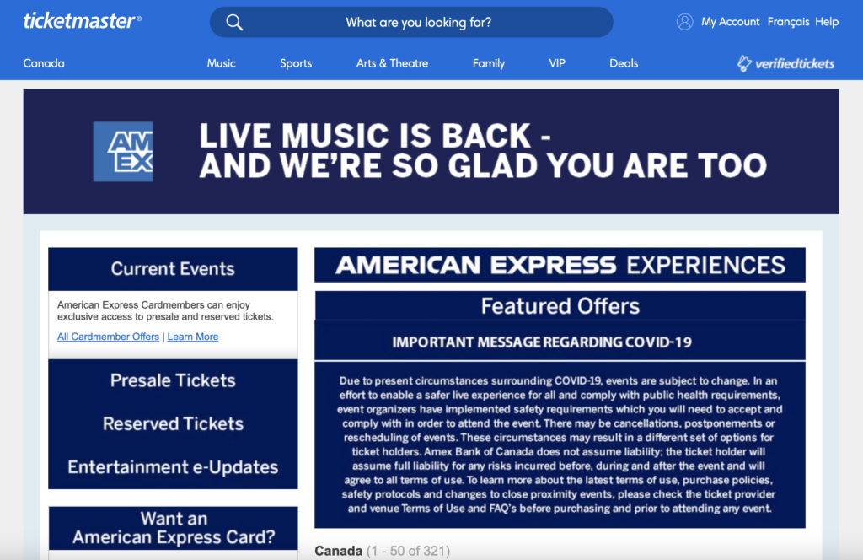The width and height of the screenshot is (863, 560).
Task: Open Entertainment e-Updates
Action: (173, 467)
